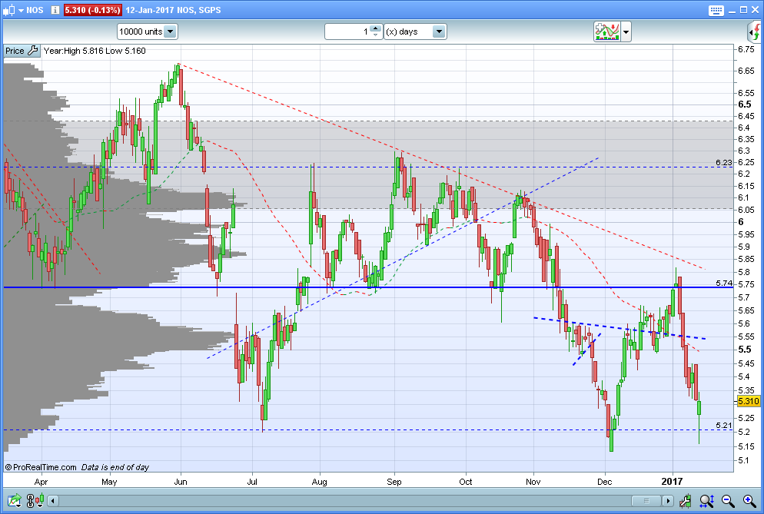Click the 12-Jan-2017 NOS, SGPS title text
The width and height of the screenshot is (764, 514).
pos(173,10)
